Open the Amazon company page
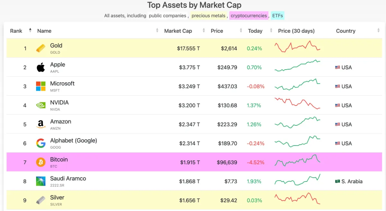 61,122
